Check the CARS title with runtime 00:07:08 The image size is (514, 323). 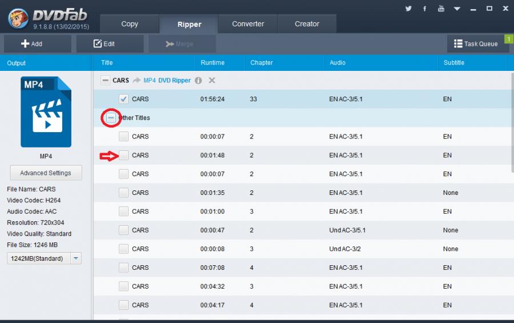[123, 267]
